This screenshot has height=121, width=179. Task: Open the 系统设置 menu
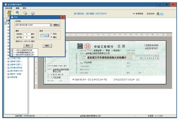coord(9,8)
